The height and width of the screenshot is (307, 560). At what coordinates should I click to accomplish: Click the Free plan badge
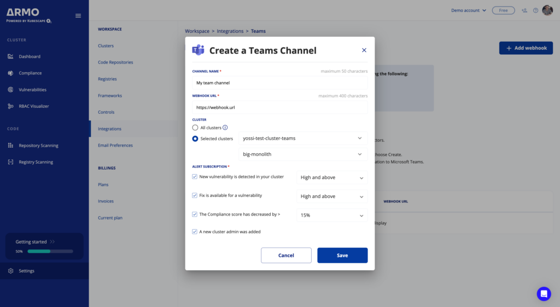(x=503, y=10)
